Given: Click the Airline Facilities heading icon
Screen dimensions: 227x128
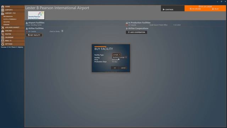Looking at the screenshot, I should 27,28.
